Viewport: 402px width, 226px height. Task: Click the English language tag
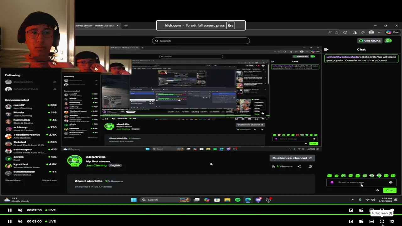pyautogui.click(x=115, y=165)
